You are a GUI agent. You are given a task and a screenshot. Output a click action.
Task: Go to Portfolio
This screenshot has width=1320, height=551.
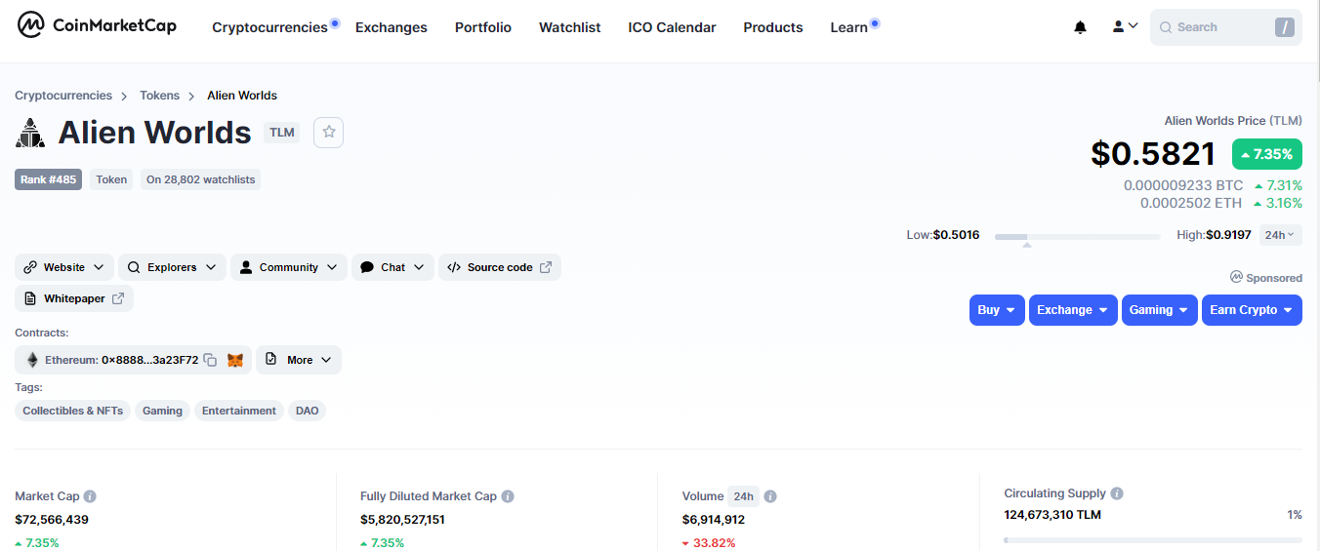[483, 27]
